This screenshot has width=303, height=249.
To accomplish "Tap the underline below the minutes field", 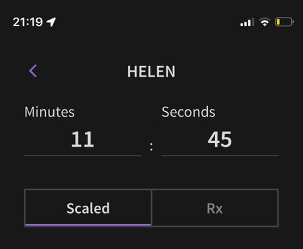I will 83,155.
